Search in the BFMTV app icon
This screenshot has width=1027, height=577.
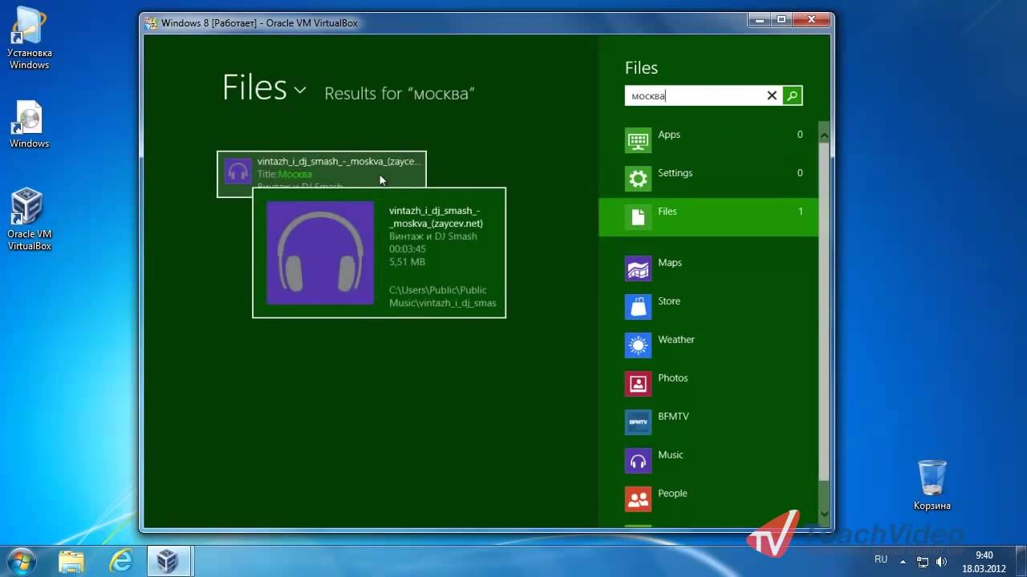coord(638,422)
